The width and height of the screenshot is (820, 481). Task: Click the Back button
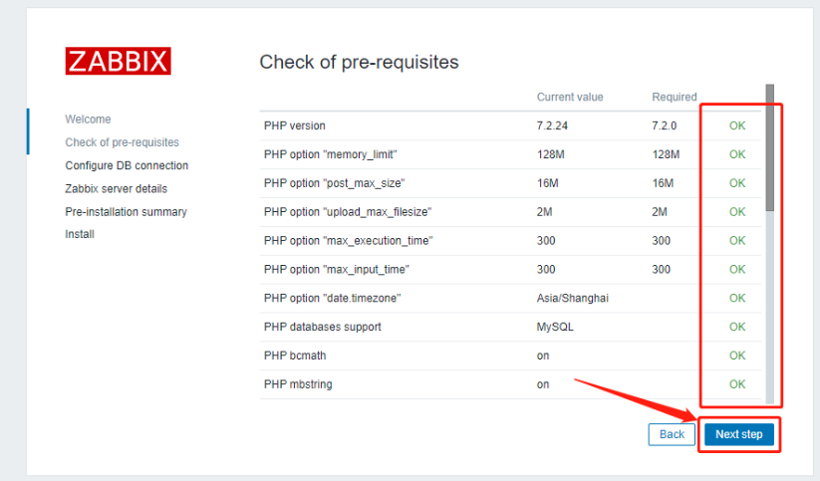672,434
